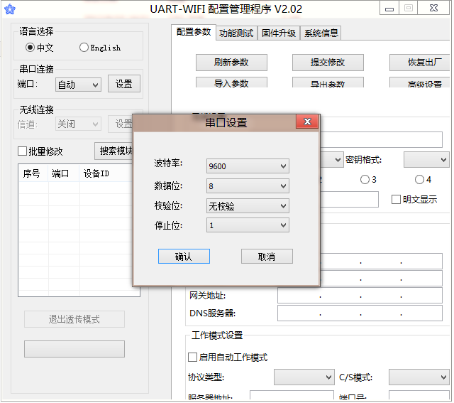The height and width of the screenshot is (403, 454).
Task: Enable 启用自动工作模式 checkbox
Action: pyautogui.click(x=192, y=358)
